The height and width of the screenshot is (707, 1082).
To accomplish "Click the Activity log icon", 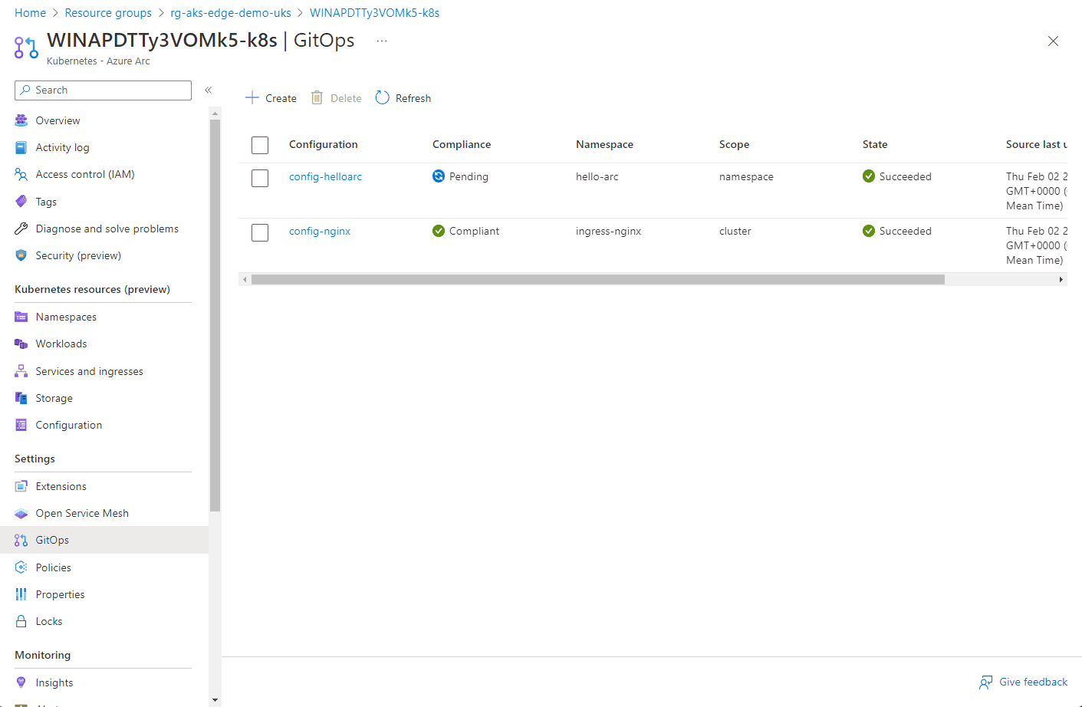I will point(21,147).
